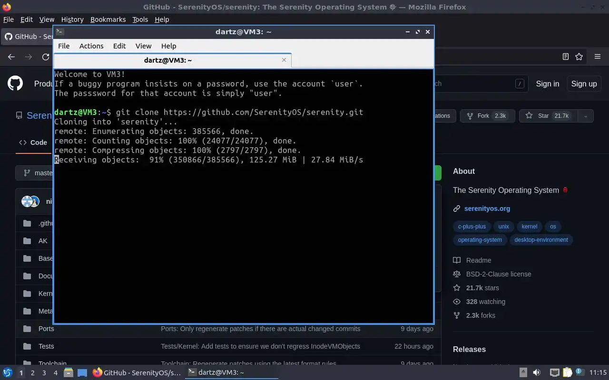Click the terminal icon in the terminal title bar
Image resolution: width=609 pixels, height=380 pixels.
click(x=59, y=32)
